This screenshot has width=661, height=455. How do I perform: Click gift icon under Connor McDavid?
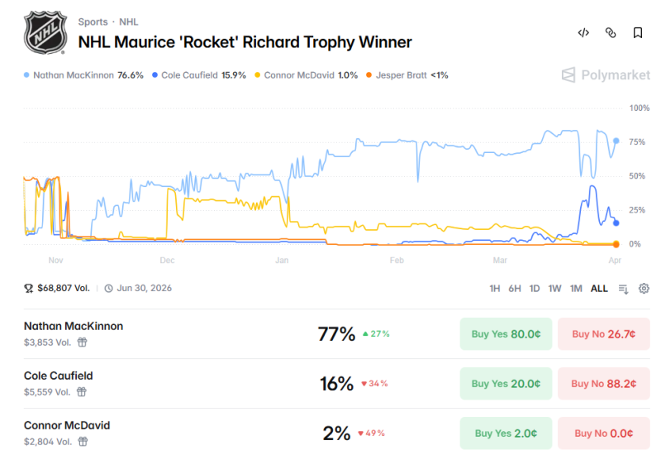tap(83, 441)
